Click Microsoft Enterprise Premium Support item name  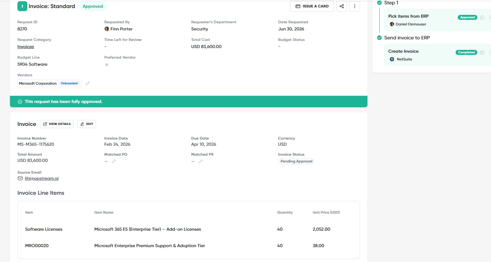150,246
